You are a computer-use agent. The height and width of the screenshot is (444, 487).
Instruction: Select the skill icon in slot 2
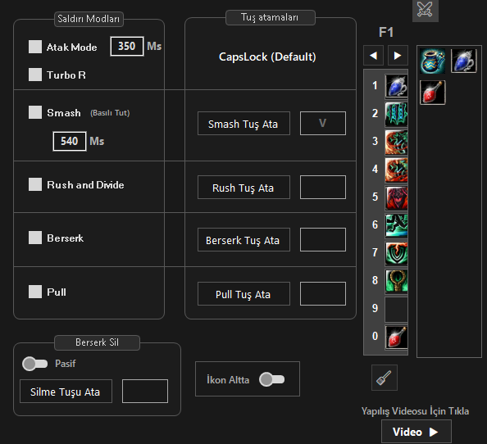[396, 114]
